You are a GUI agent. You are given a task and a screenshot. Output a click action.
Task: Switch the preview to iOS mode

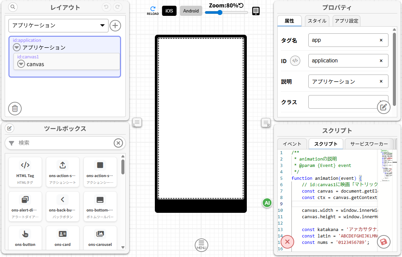tap(169, 11)
